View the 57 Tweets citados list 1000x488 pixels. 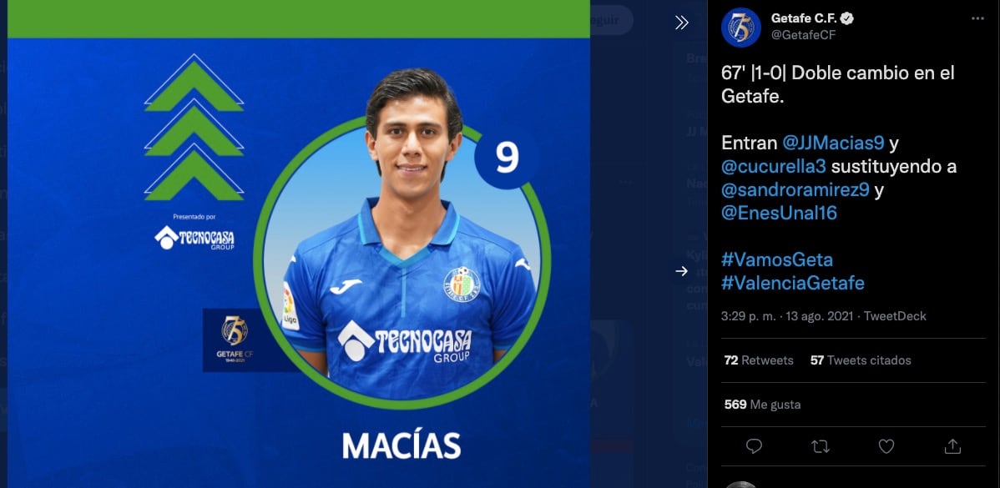tap(861, 360)
